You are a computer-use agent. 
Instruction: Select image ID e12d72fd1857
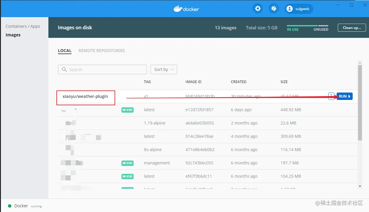199,110
